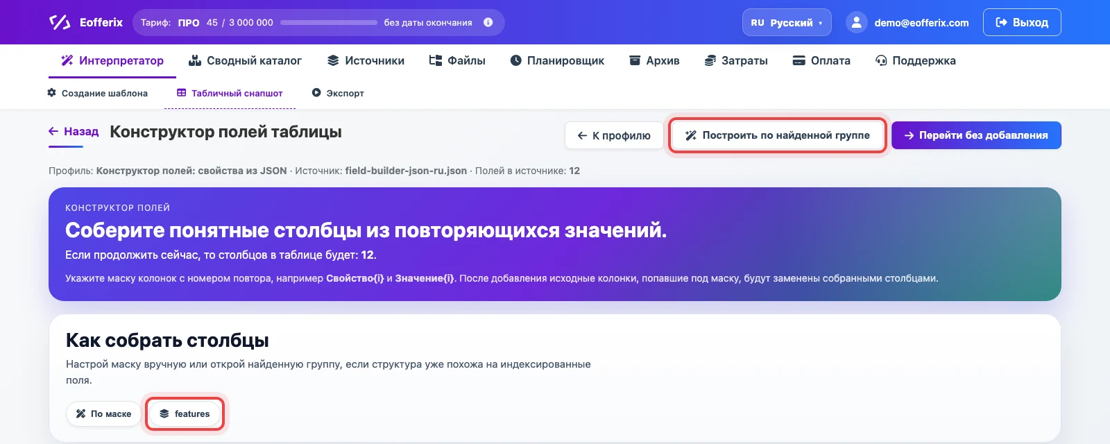Select the Табличный снапшот step

[230, 93]
